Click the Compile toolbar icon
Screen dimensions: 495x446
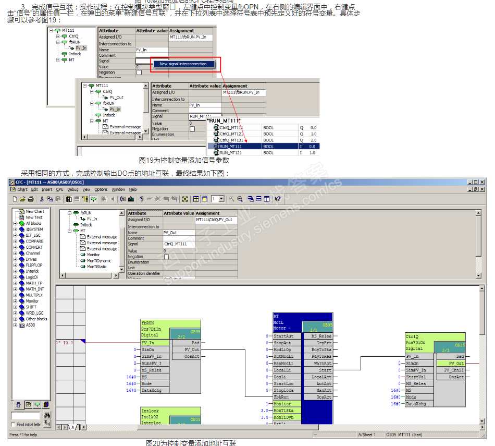click(x=123, y=199)
